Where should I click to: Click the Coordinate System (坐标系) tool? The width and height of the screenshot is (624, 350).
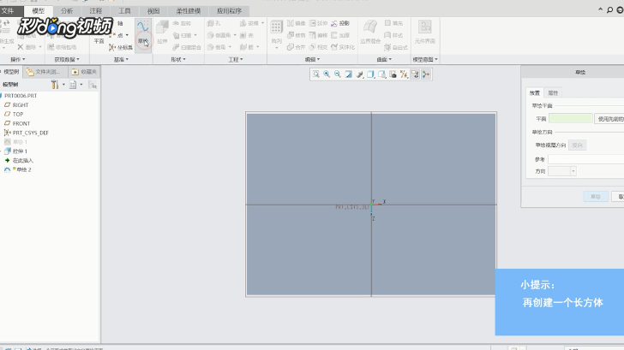point(121,47)
